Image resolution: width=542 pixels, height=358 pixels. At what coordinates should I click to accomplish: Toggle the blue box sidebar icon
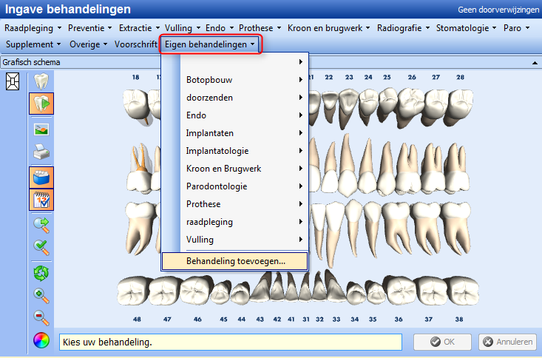coord(41,178)
